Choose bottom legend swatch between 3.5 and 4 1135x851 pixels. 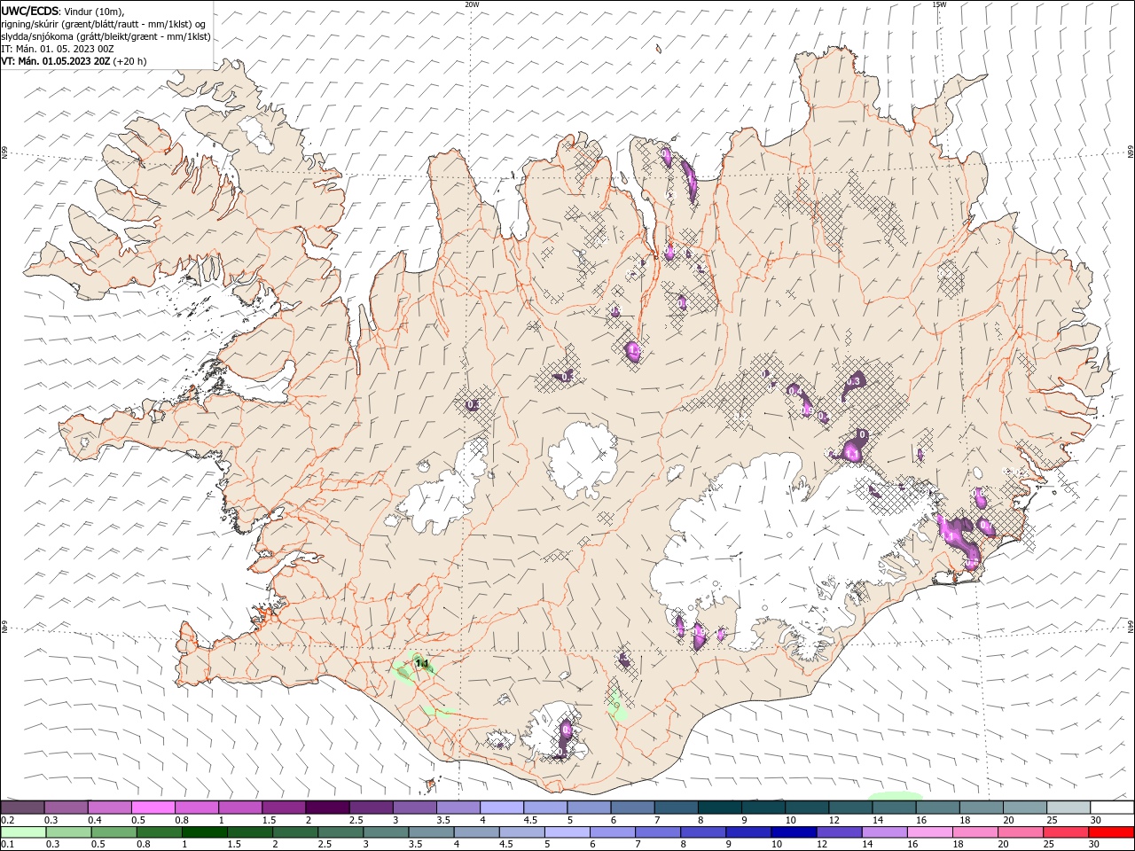click(x=431, y=832)
